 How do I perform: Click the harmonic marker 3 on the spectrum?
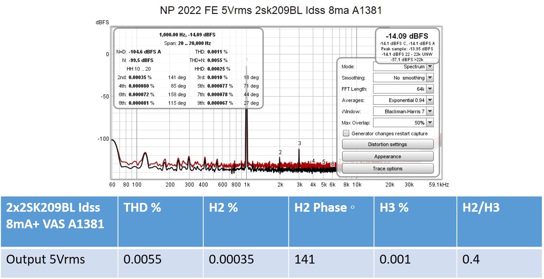click(299, 143)
